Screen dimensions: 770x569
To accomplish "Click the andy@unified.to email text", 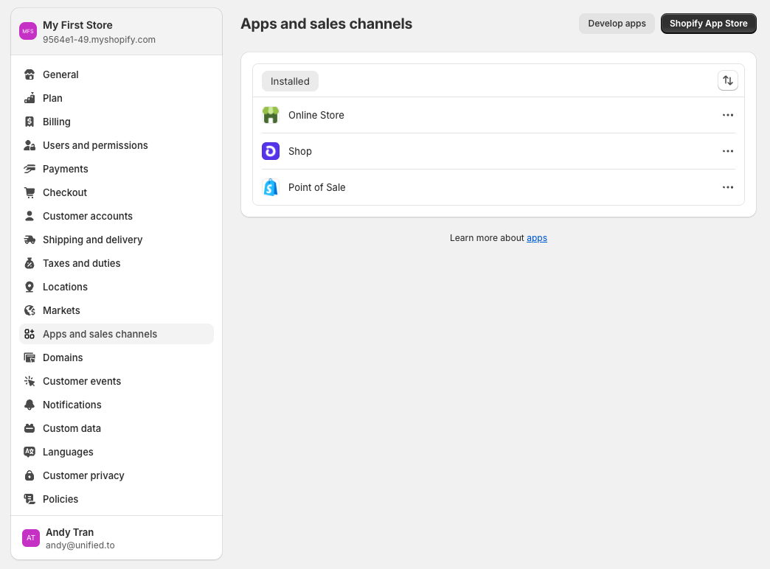I will point(80,545).
